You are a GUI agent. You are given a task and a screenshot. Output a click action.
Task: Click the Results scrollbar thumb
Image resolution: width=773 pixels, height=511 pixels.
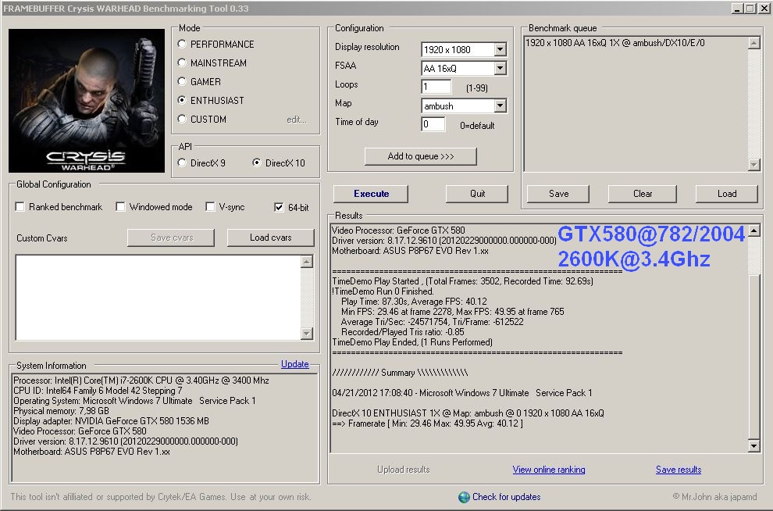tap(753, 356)
